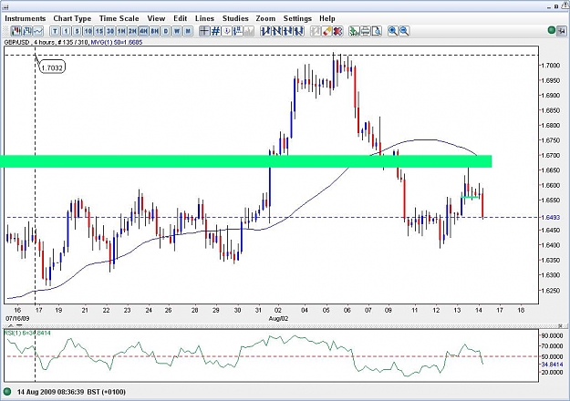Click the 34.8414 RSI axis value
This screenshot has height=401, width=570.
click(x=552, y=365)
